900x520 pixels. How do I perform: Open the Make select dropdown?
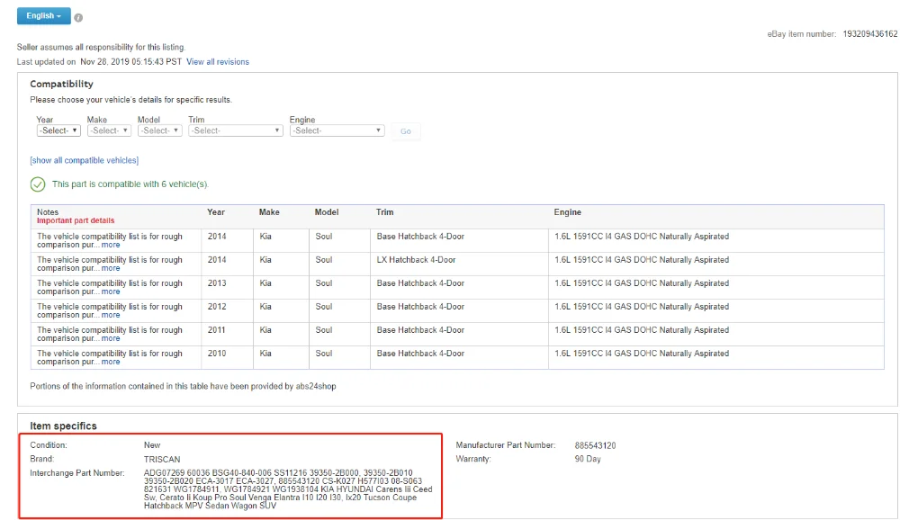click(x=109, y=130)
